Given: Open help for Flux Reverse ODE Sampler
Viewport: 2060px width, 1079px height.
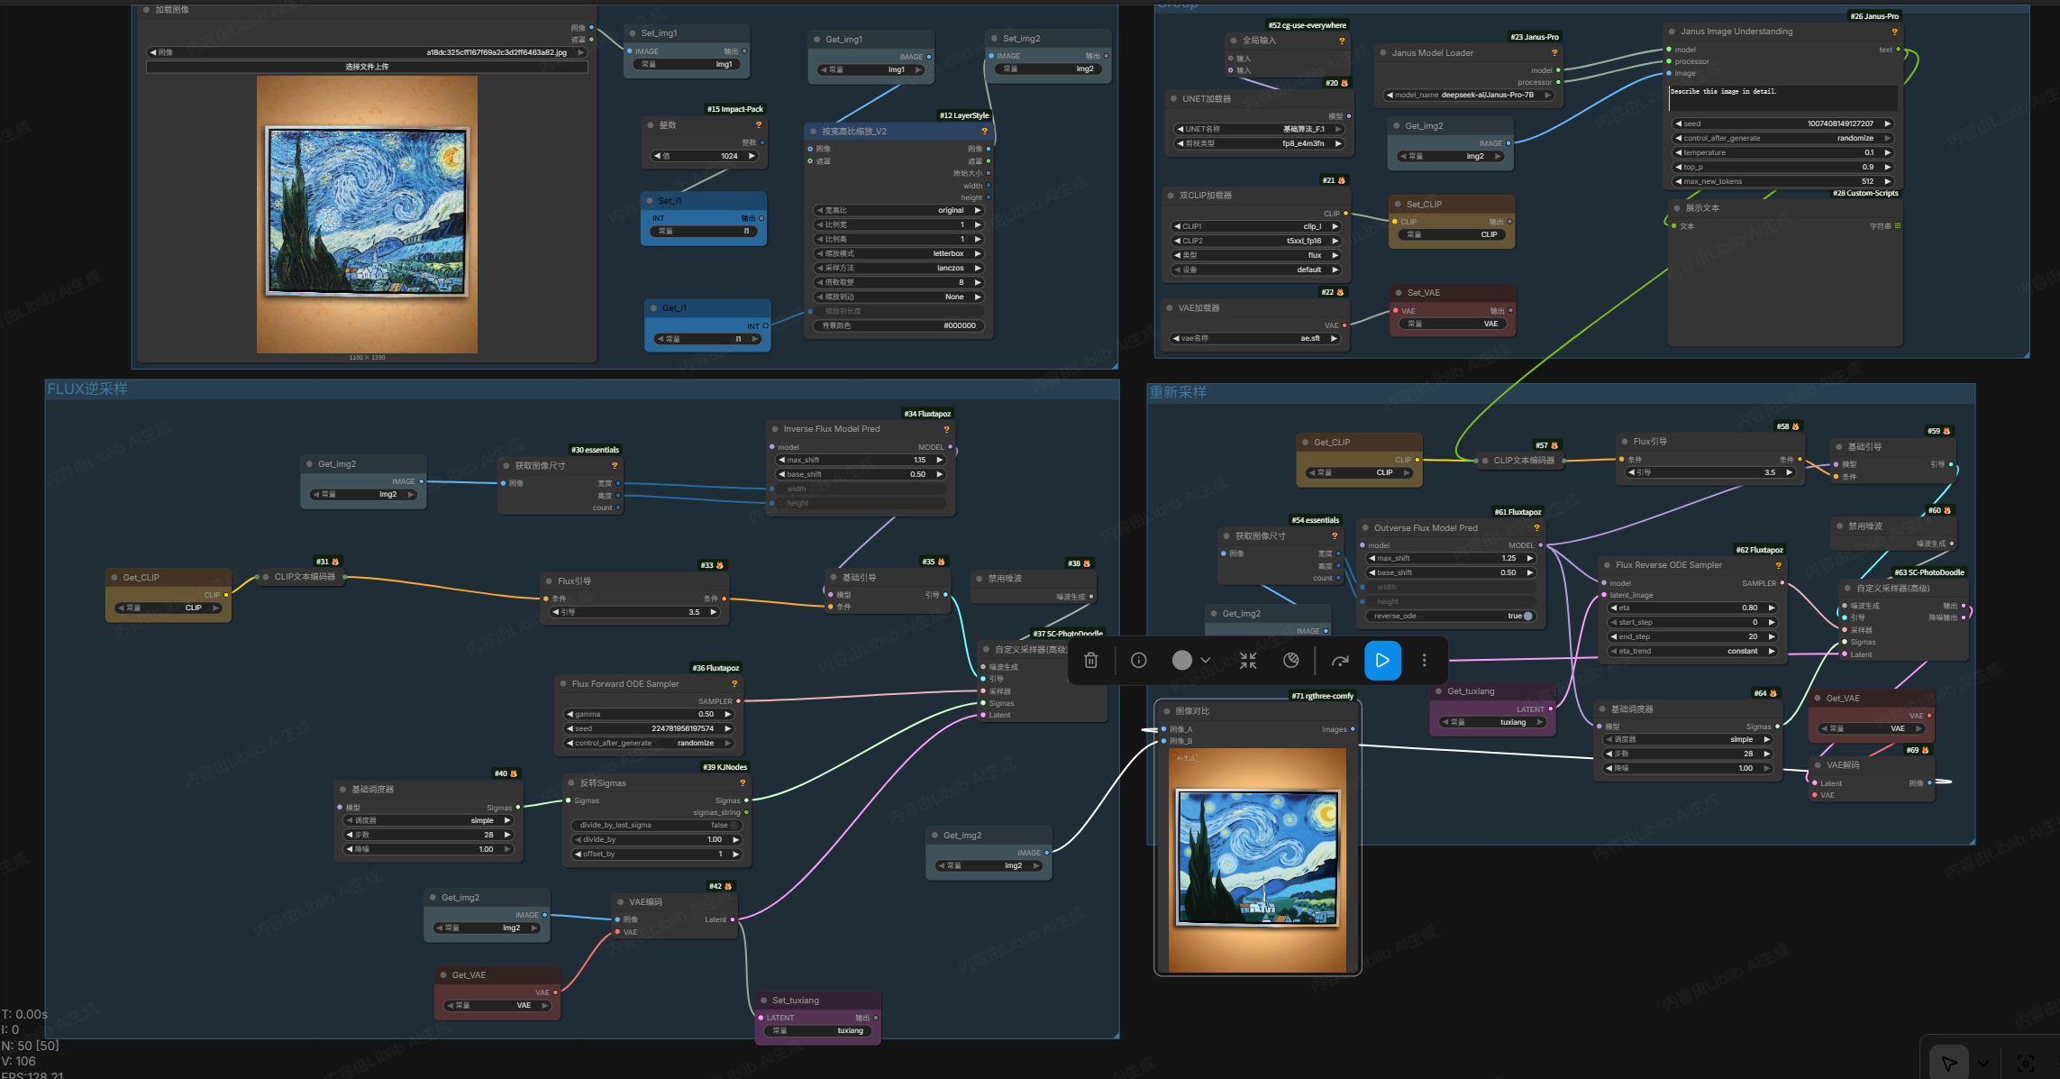Looking at the screenshot, I should point(1778,565).
